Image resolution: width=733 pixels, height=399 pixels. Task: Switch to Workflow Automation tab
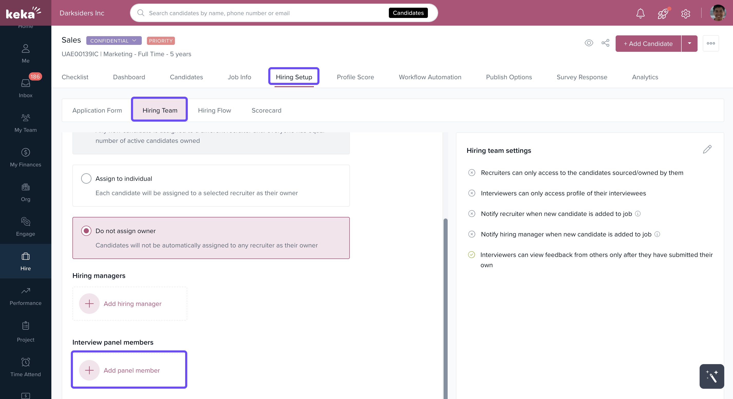[430, 77]
